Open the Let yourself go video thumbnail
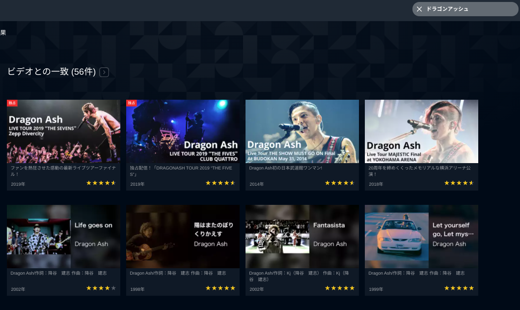Viewport: 520px width, 310px height. (x=421, y=236)
